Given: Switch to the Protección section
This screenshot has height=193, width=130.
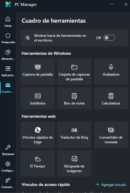Looking at the screenshot, I should 8,38.
